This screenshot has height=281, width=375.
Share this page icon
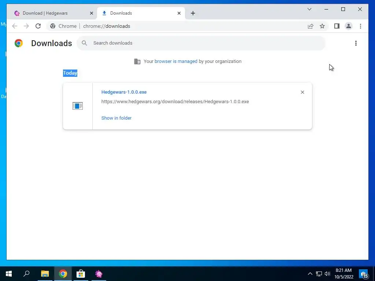pyautogui.click(x=311, y=26)
